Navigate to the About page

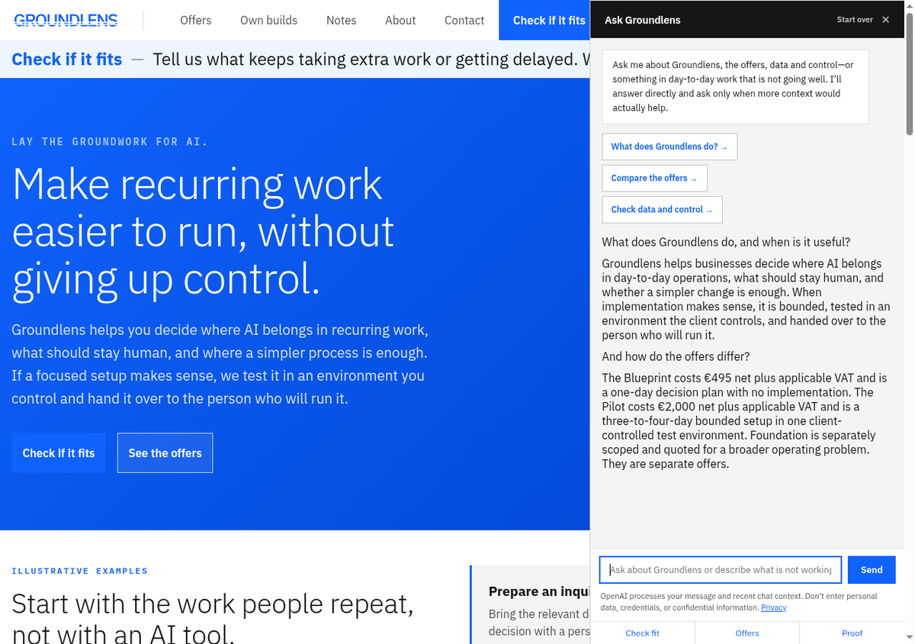(400, 20)
